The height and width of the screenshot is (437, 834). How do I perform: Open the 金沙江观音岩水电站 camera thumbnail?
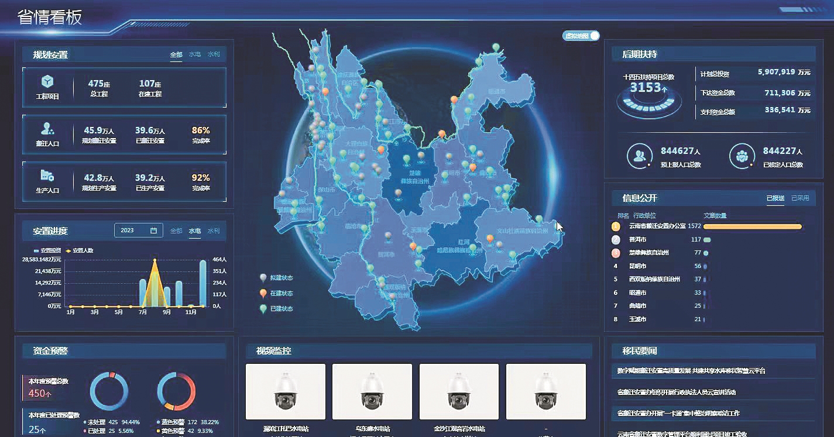pyautogui.click(x=459, y=391)
